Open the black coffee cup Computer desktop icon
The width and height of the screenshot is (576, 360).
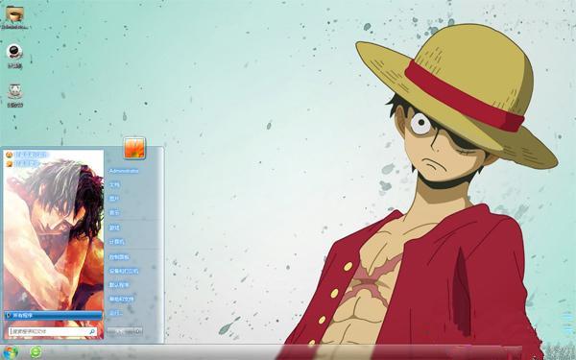tap(14, 53)
